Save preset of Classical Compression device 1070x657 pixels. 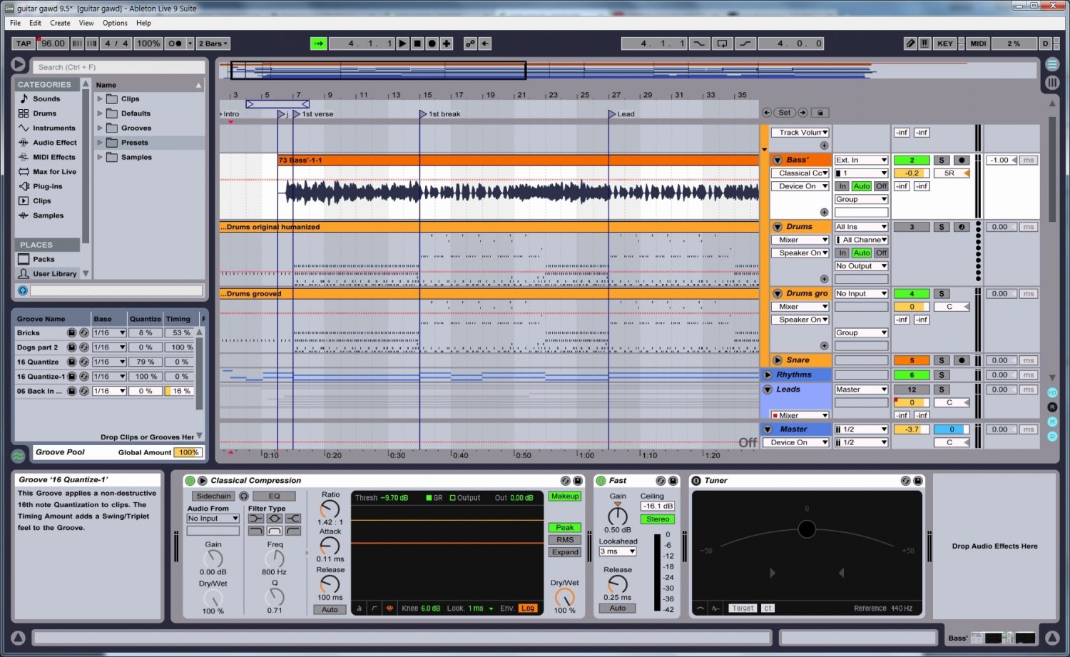point(578,481)
